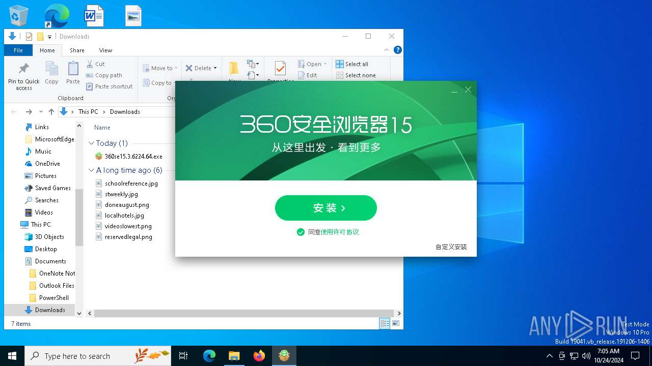Click Select all in ribbon
The width and height of the screenshot is (652, 366).
tap(352, 64)
